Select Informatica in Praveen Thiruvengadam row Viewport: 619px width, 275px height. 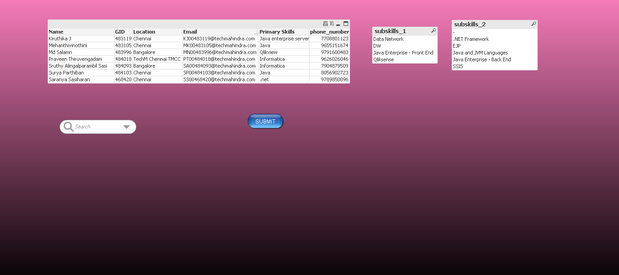click(x=284, y=59)
